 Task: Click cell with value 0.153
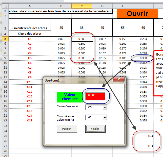click(123, 39)
